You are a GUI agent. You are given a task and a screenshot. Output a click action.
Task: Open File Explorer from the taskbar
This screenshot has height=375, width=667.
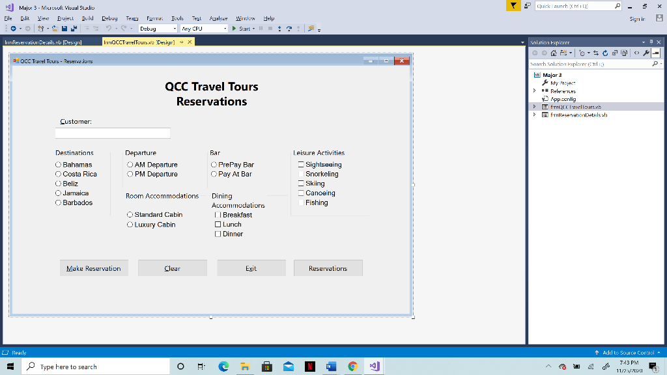[x=245, y=367]
